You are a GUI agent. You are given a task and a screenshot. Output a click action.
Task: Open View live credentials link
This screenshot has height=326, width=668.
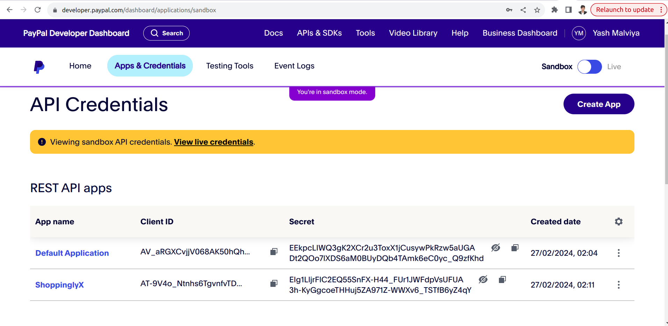pos(213,142)
